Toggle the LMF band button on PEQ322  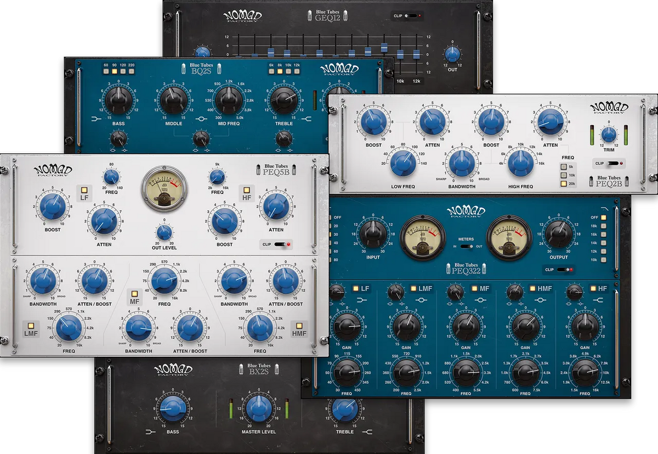(x=413, y=288)
